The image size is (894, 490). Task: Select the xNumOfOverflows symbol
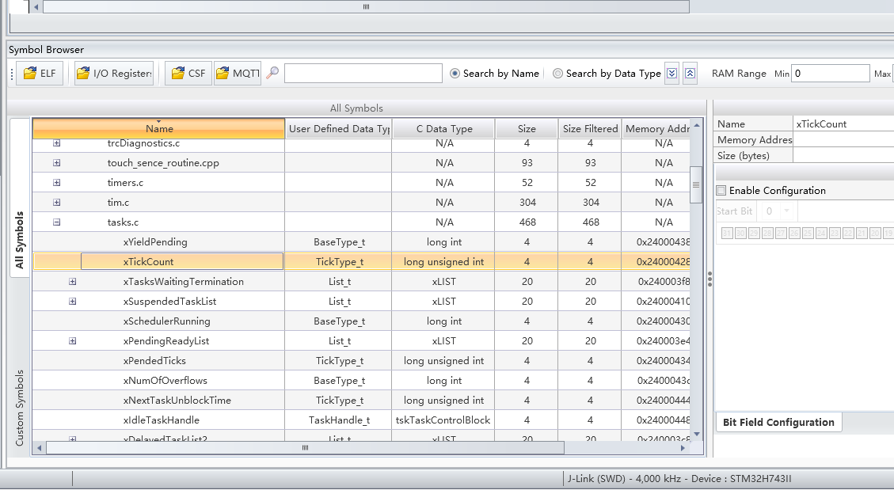coord(165,381)
